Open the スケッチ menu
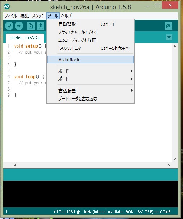The width and height of the screenshot is (183, 219). pos(38,16)
